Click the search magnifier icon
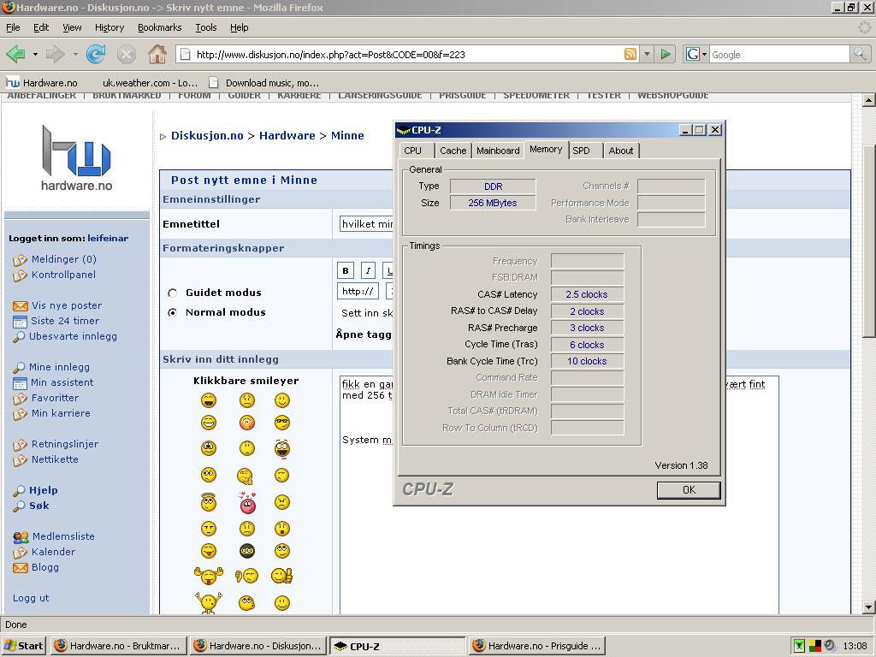This screenshot has height=657, width=876. pos(859,54)
